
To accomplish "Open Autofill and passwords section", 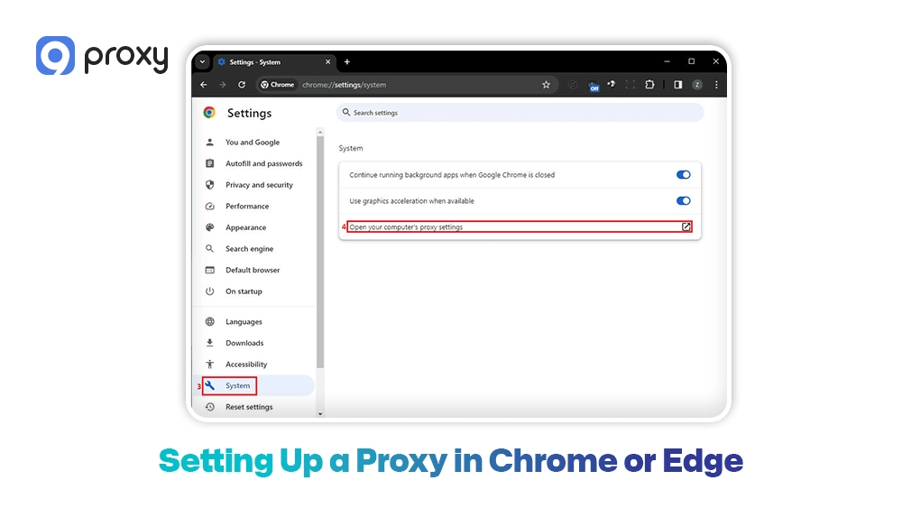I will tap(264, 163).
